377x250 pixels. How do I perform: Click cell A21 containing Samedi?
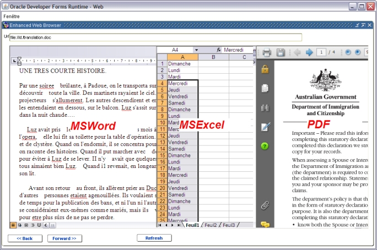click(x=183, y=194)
